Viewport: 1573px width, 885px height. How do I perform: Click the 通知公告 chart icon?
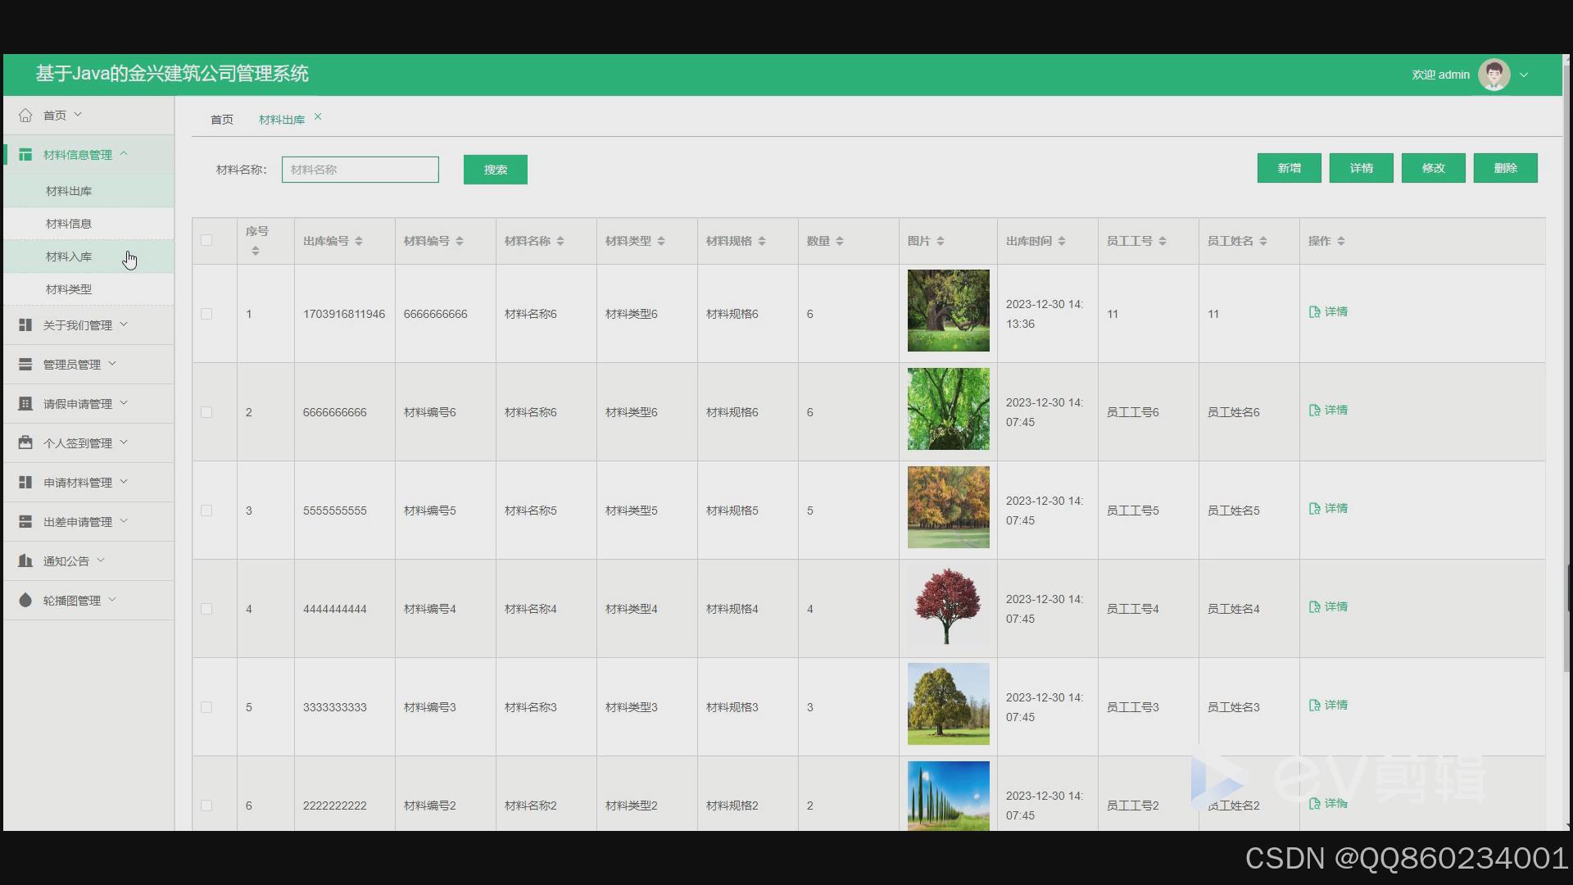click(25, 561)
